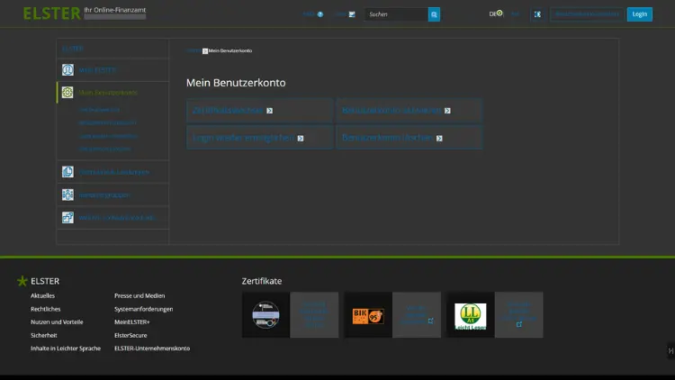Viewport: 675px width, 380px height.
Task: Click the outlined button left of Login
Action: pyautogui.click(x=587, y=14)
